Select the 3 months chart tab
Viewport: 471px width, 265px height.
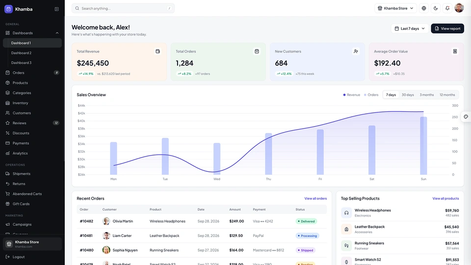[426, 95]
